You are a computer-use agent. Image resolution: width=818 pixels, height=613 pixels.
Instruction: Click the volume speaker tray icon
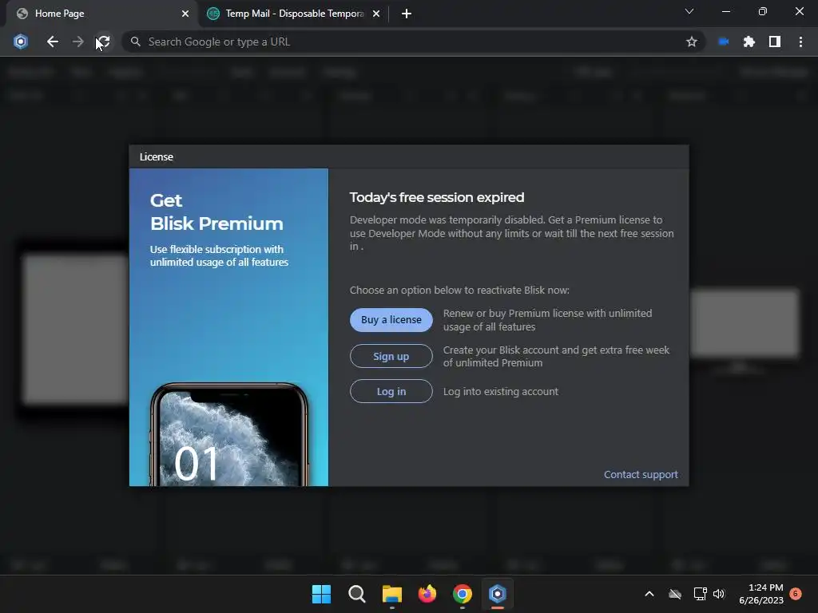coord(719,594)
